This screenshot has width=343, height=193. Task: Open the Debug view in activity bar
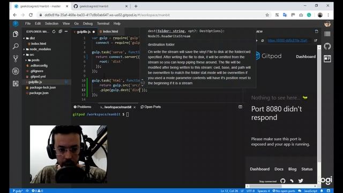click(16, 71)
